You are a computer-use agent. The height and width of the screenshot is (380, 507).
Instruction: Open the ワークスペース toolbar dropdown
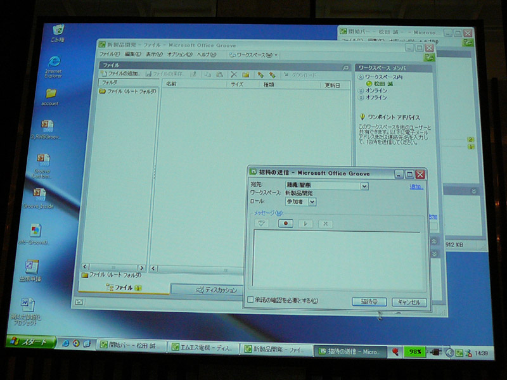(x=253, y=55)
